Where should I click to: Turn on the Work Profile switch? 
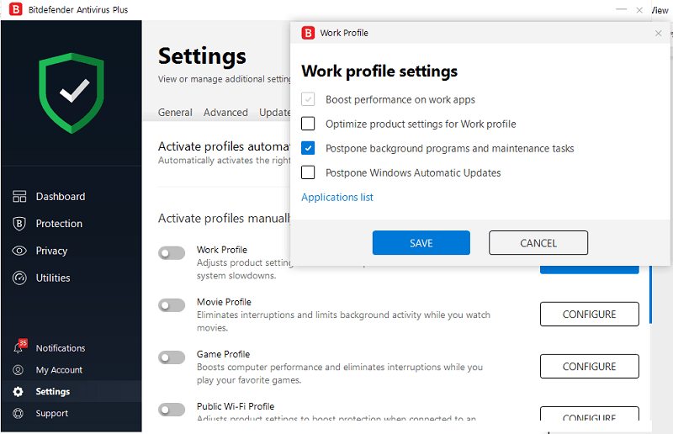pos(172,253)
